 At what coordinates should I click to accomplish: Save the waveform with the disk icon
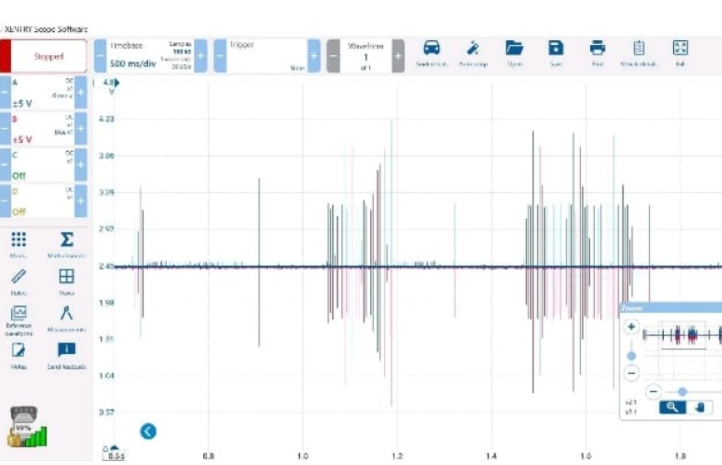pyautogui.click(x=556, y=50)
